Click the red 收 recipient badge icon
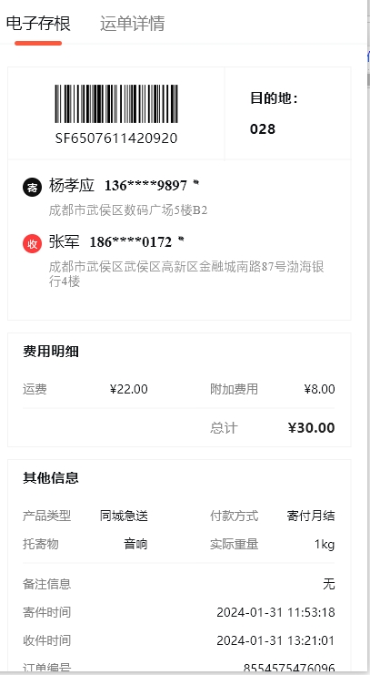This screenshot has width=370, height=675. [32, 244]
